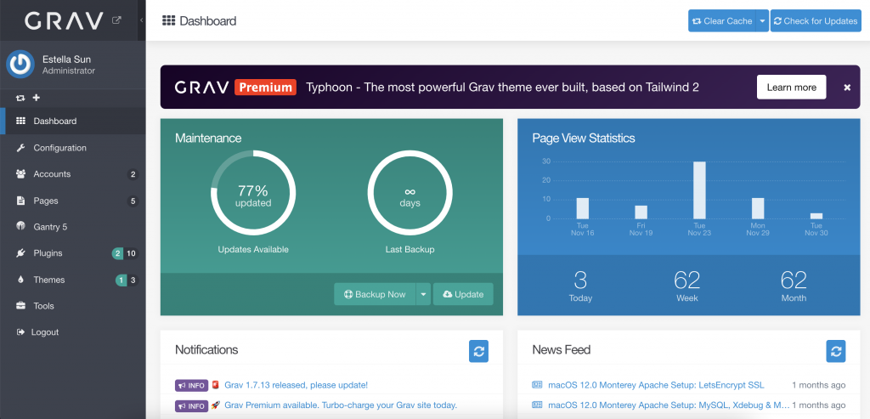Screen dimensions: 870x419
Task: Dismiss the Grav Premium banner
Action: (847, 88)
